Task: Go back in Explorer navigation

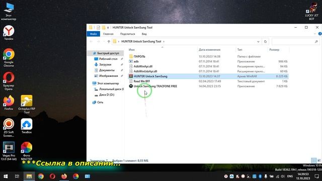Action: pos(91,41)
